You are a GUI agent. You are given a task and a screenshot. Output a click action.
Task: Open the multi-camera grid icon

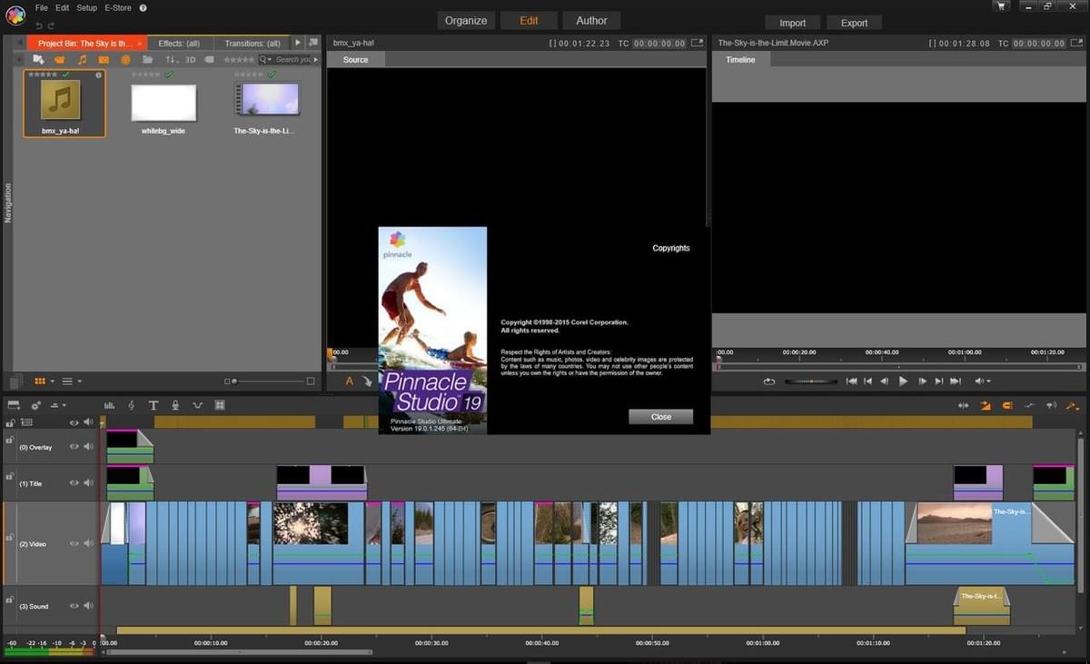coord(219,405)
